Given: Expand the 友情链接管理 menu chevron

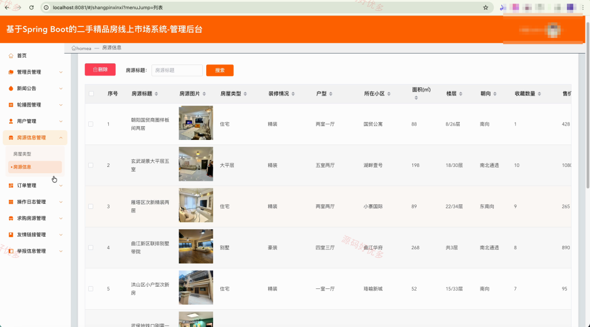Looking at the screenshot, I should [x=60, y=234].
